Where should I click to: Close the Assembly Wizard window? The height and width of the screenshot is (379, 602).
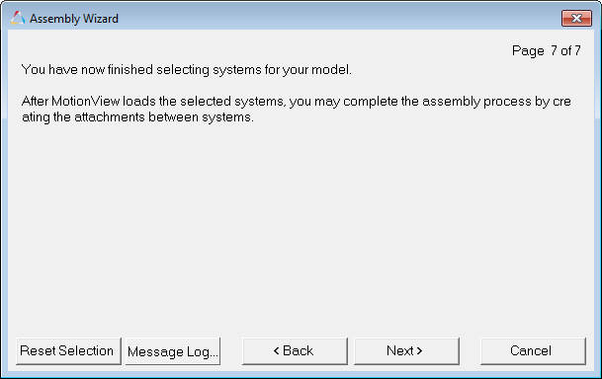576,18
